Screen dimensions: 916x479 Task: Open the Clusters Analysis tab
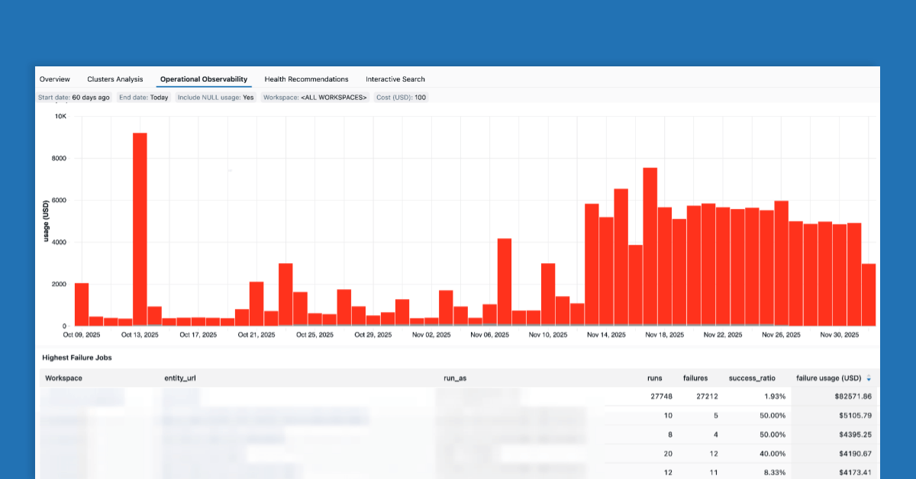[x=114, y=79]
